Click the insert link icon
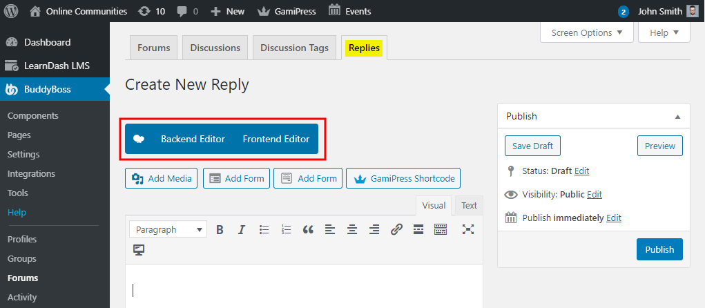This screenshot has height=308, width=705. [x=396, y=230]
